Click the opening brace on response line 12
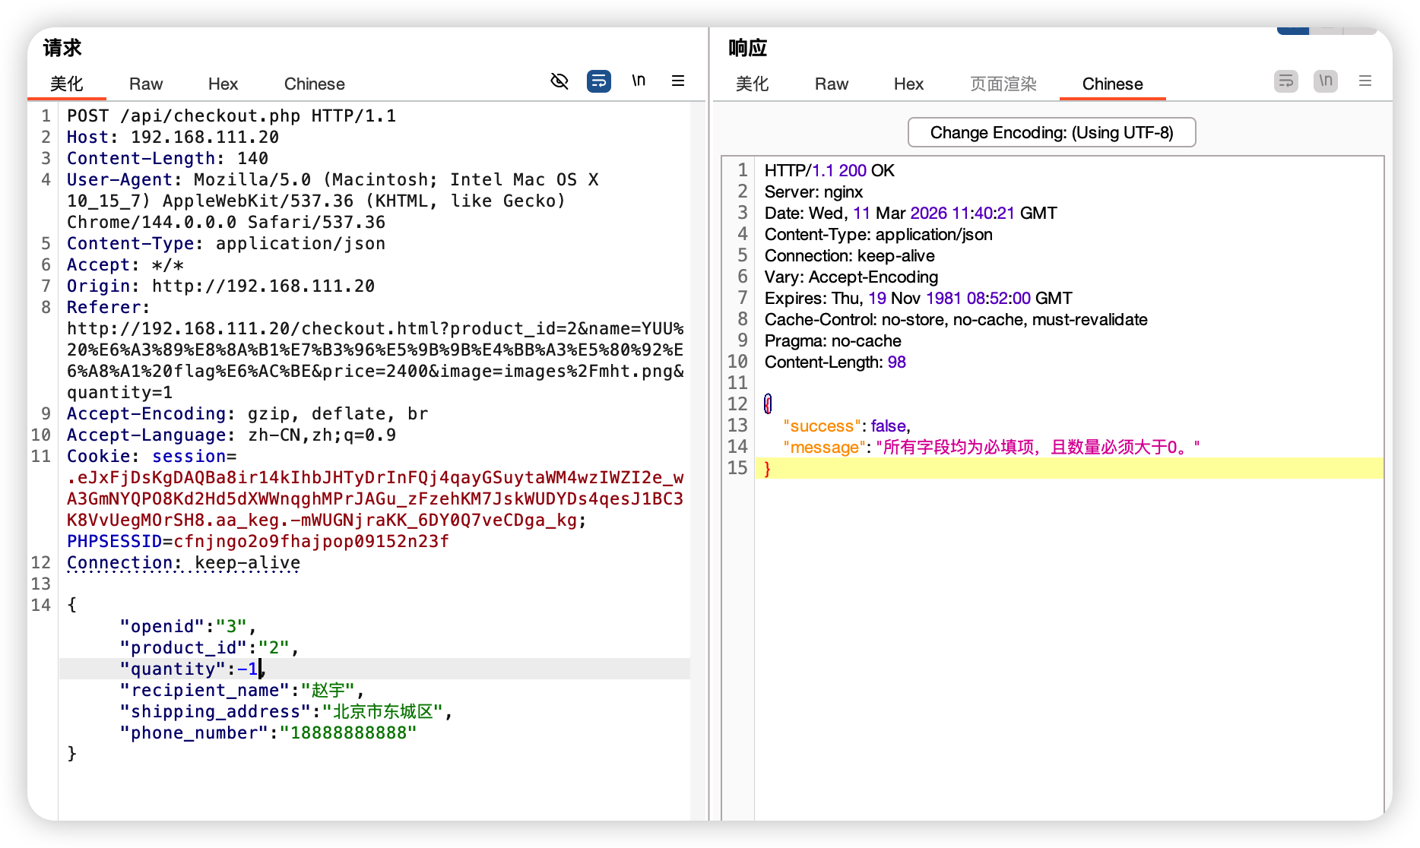This screenshot has height=848, width=1420. pos(768,404)
